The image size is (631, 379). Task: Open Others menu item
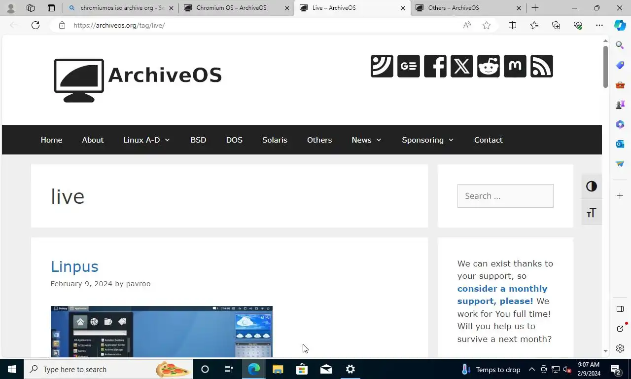tap(319, 140)
